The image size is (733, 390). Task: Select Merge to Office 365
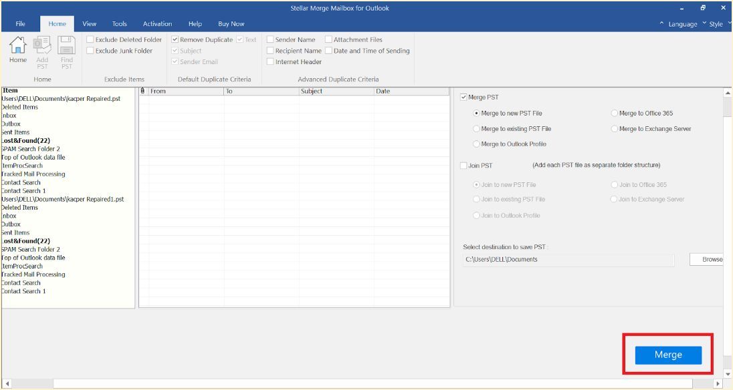(x=615, y=114)
